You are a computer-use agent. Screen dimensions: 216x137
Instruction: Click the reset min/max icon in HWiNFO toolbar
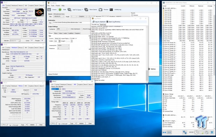click(x=207, y=132)
